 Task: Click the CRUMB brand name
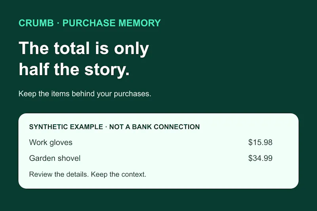[x=36, y=23]
